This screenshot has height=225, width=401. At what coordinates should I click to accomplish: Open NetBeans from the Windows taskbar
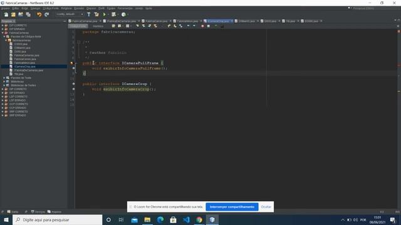point(212,219)
